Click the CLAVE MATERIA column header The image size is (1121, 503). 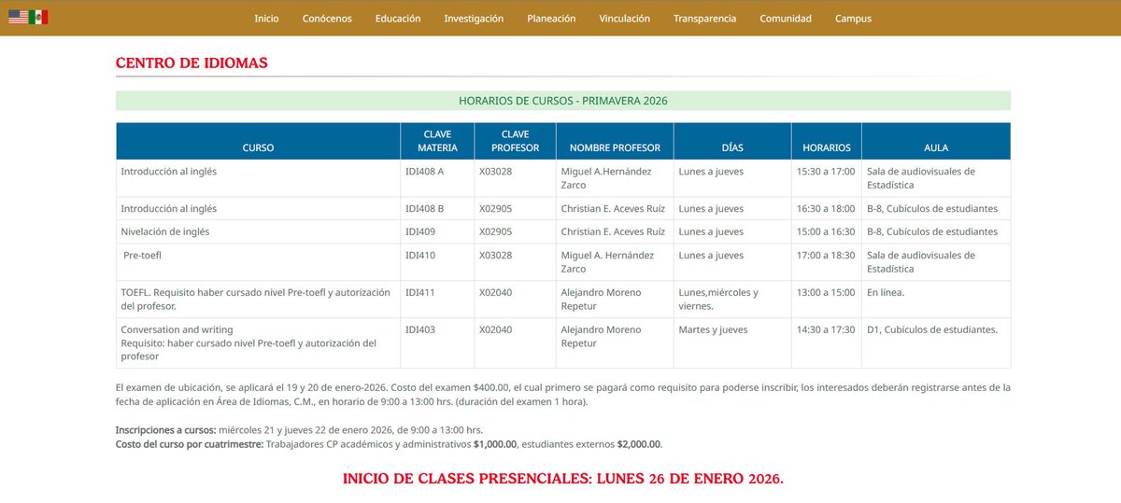(437, 141)
